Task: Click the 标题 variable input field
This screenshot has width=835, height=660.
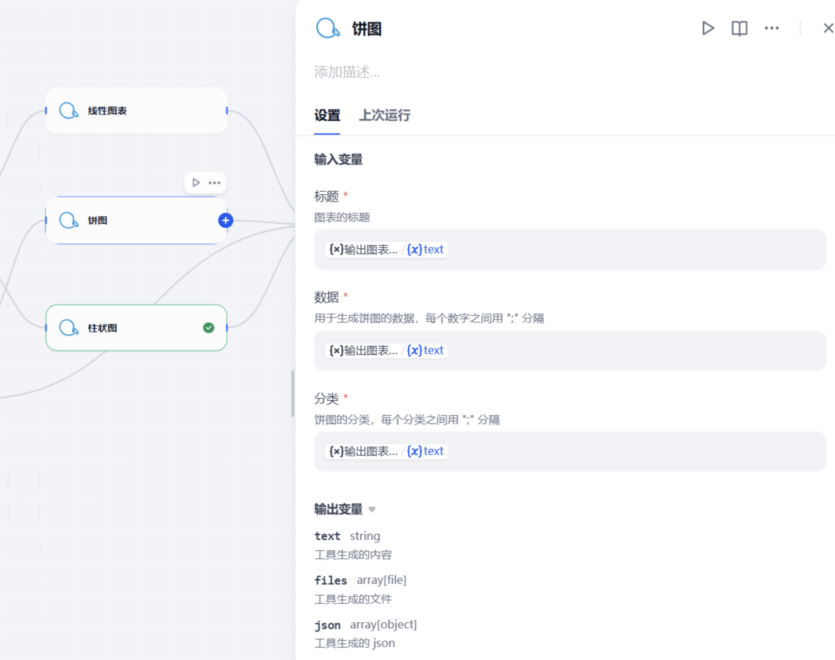Action: [570, 250]
